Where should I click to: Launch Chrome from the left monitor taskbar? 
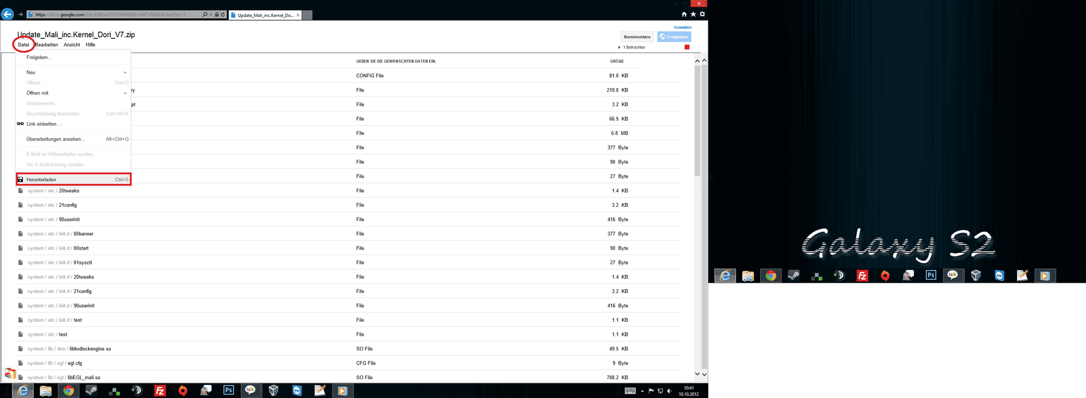pos(68,391)
